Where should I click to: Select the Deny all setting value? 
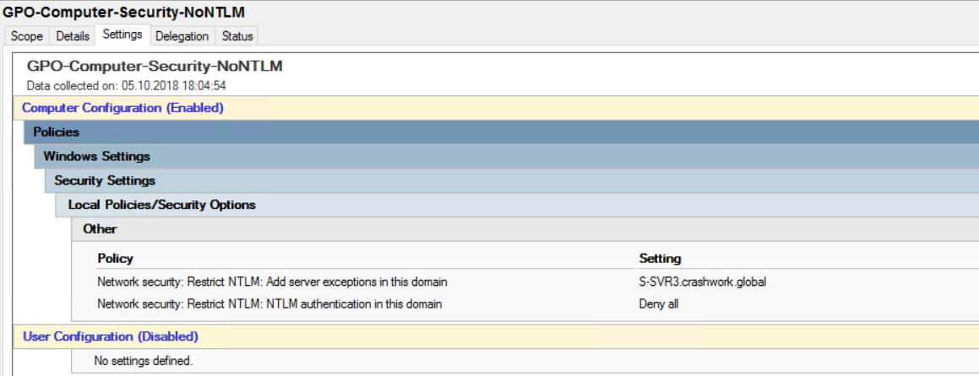point(659,304)
